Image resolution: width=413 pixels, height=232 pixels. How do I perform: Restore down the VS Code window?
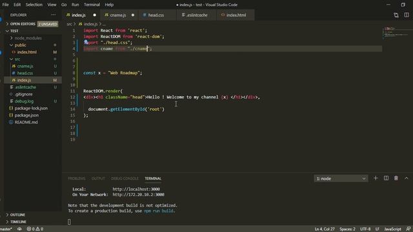coord(403,5)
